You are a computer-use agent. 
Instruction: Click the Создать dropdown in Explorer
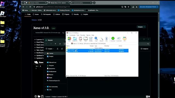(49, 49)
